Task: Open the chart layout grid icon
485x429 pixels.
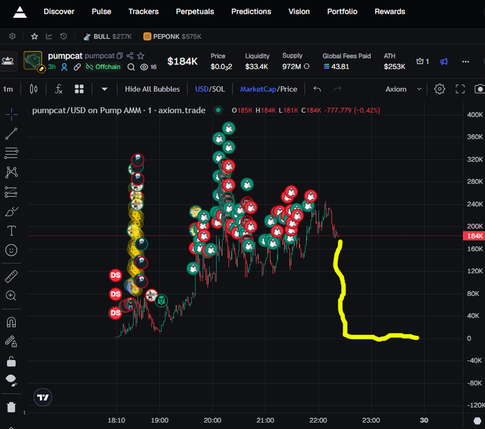Action: point(79,89)
